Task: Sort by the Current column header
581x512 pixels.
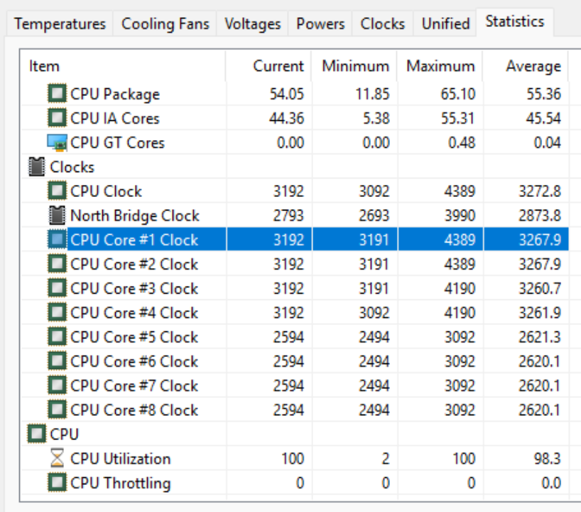Action: (278, 66)
